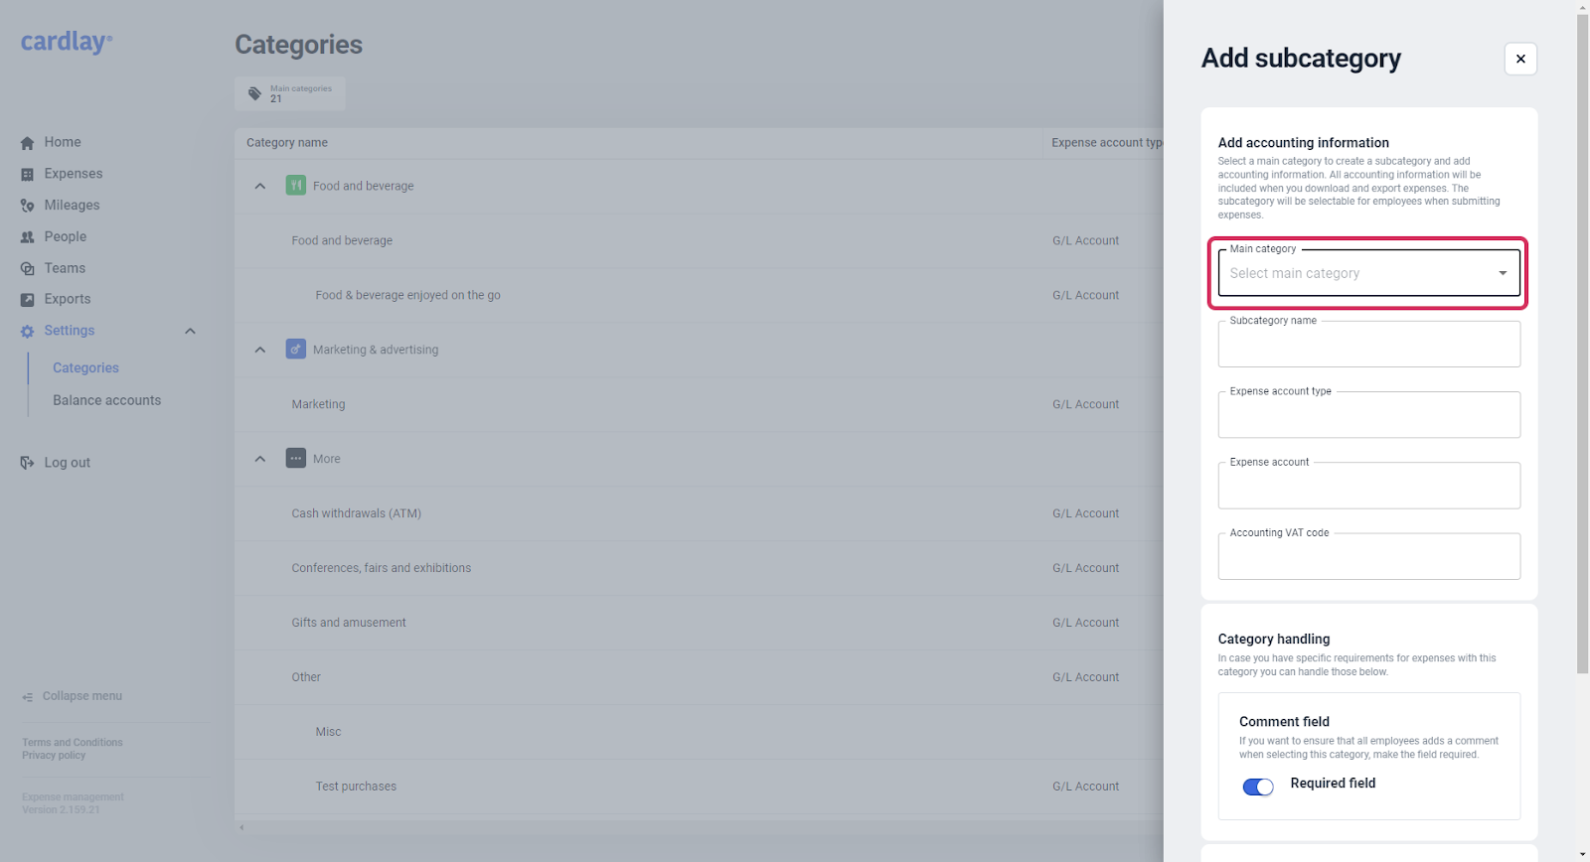Image resolution: width=1590 pixels, height=862 pixels.
Task: Toggle the Required field switch off
Action: tap(1257, 787)
